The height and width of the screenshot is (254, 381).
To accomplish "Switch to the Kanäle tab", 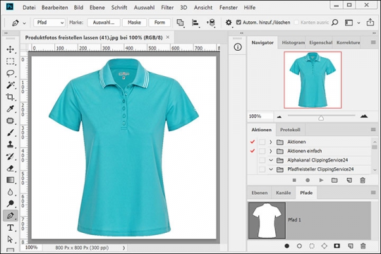I will click(x=284, y=193).
